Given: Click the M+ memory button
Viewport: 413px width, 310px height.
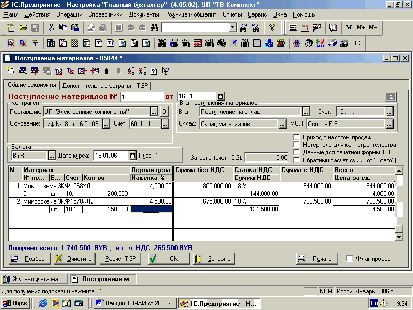Looking at the screenshot, I should (x=360, y=27).
